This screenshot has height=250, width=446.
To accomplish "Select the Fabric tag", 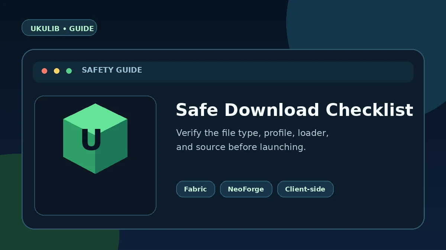I will pos(195,189).
